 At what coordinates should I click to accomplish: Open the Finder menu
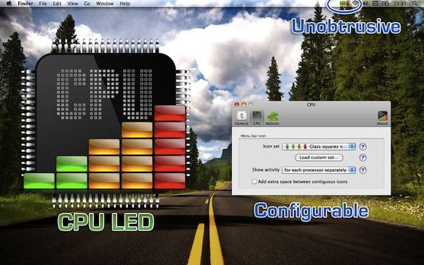click(25, 4)
